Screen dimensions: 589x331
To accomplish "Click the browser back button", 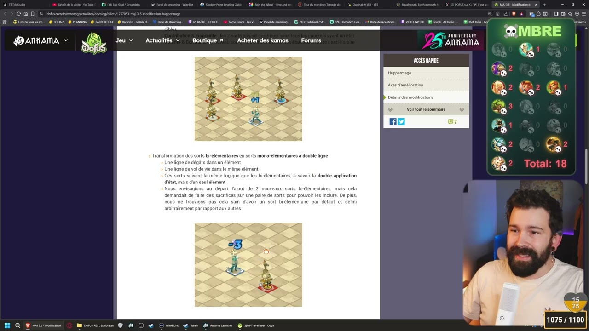I will 5,14.
